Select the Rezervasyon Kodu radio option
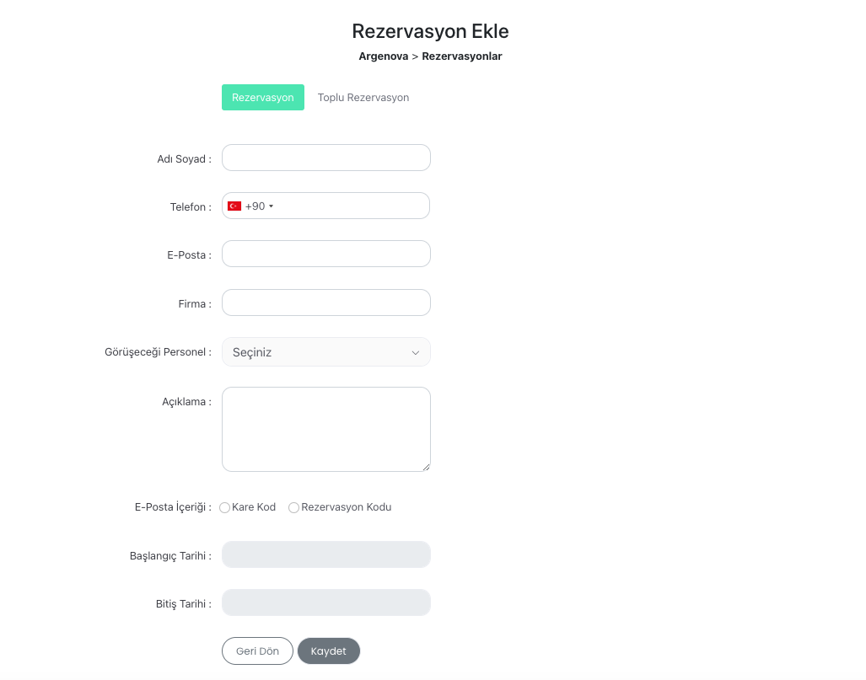 coord(293,508)
